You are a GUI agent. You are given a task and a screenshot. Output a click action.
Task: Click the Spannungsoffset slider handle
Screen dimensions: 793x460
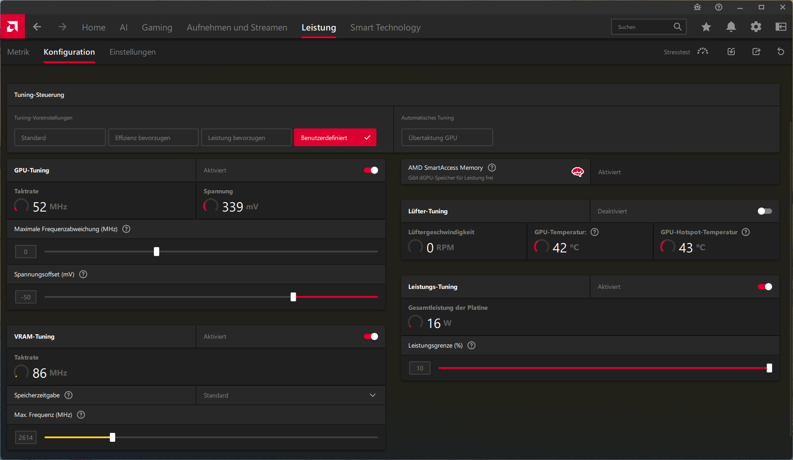coord(293,297)
